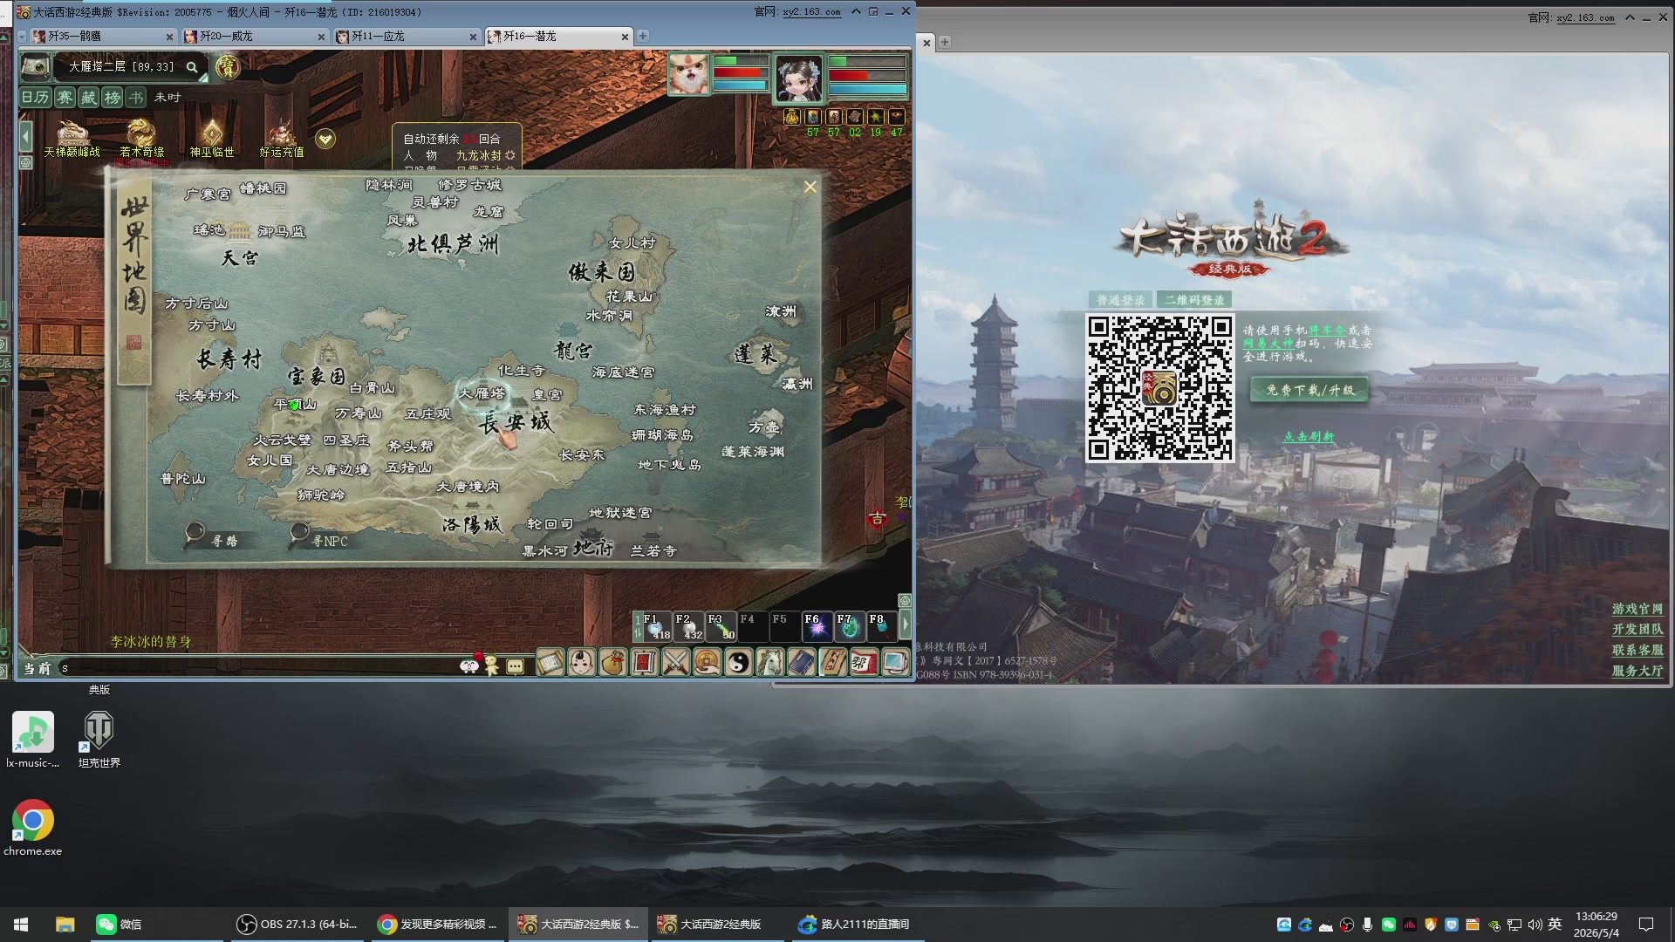
Task: Open the Windows Start menu
Action: [x=21, y=925]
